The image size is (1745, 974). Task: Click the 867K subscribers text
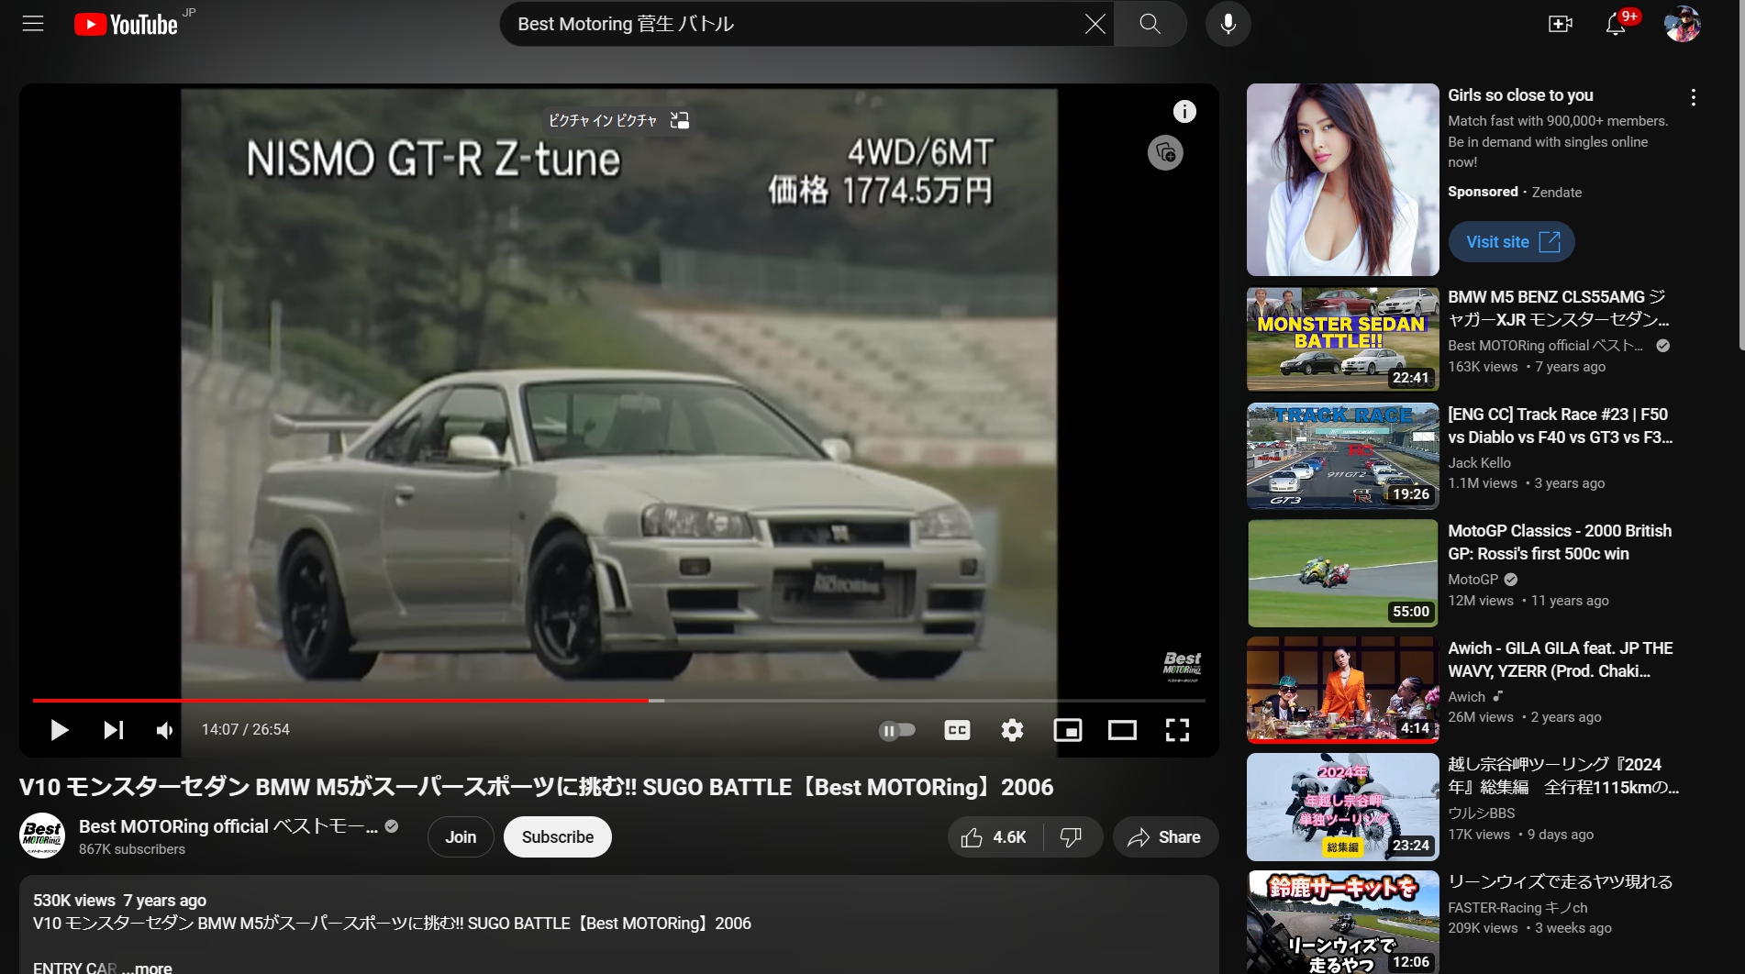click(x=132, y=849)
